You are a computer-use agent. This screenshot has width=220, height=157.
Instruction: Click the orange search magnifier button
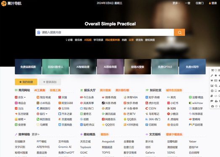180,32
